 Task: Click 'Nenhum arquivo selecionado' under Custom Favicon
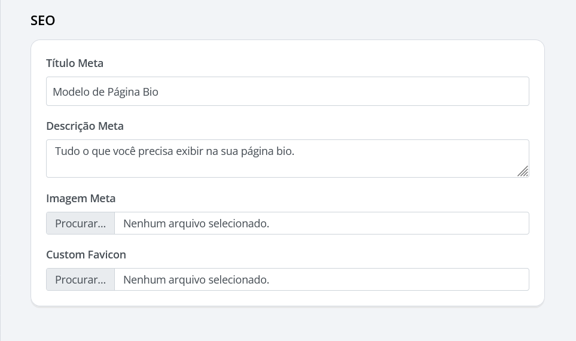[x=196, y=279]
